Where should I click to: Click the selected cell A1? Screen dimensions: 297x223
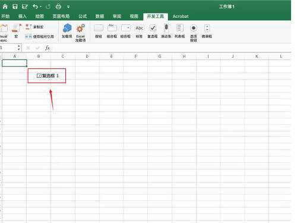coord(14,63)
